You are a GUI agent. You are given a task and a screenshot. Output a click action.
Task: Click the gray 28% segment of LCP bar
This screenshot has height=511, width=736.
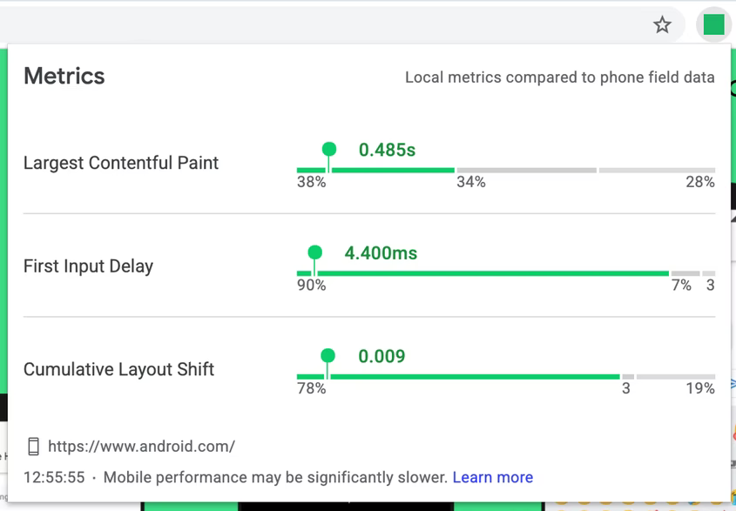(x=657, y=170)
